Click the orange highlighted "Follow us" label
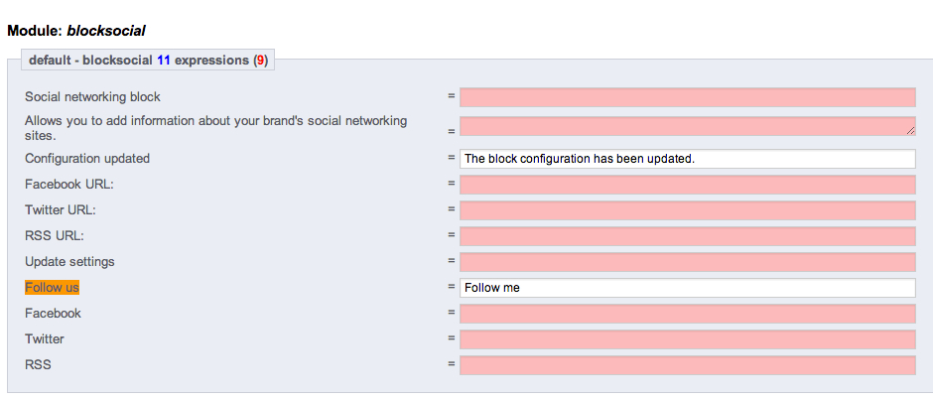The height and width of the screenshot is (399, 933). coord(52,288)
